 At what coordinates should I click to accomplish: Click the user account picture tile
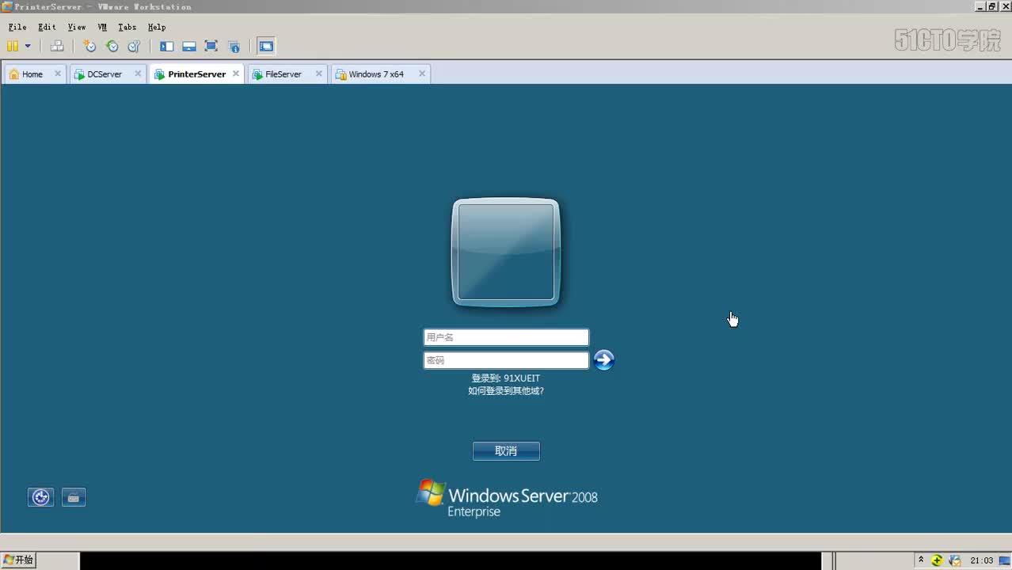tap(506, 252)
